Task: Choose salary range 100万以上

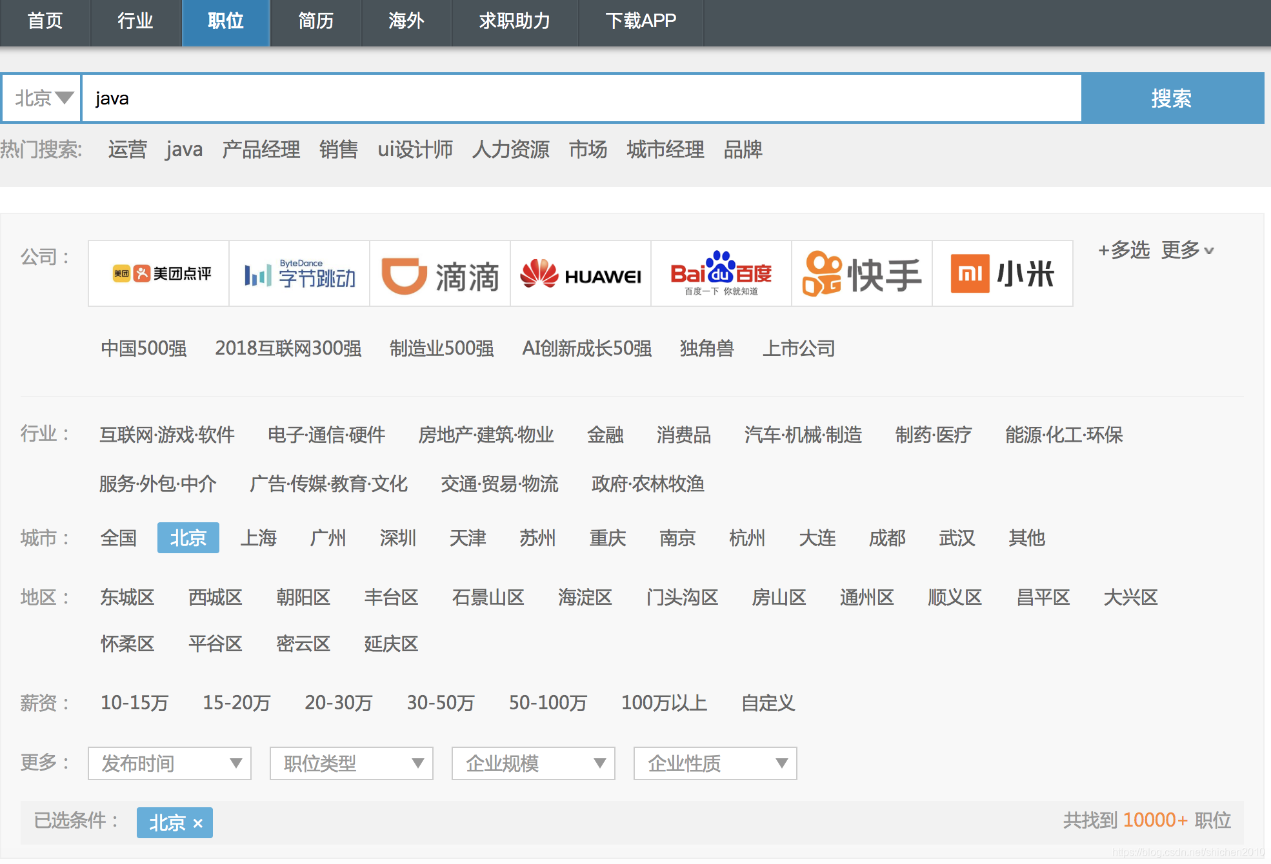Action: tap(665, 702)
